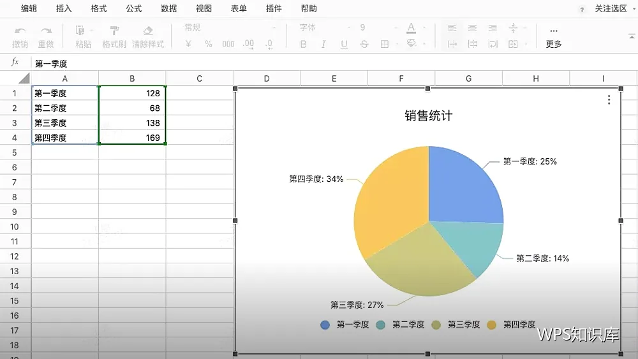Viewport: 638px width, 359px height.
Task: Select cell containing 169
Action: click(132, 138)
